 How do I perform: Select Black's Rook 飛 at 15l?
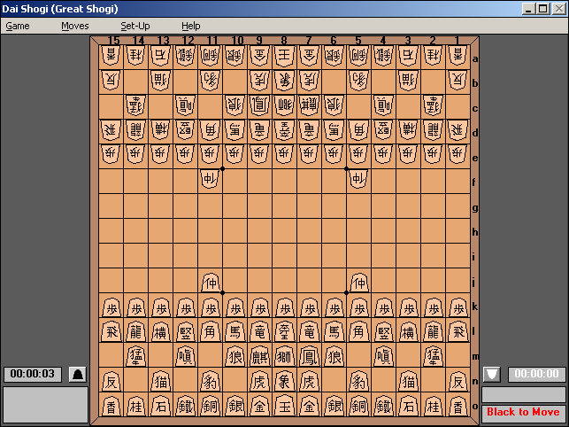tap(111, 331)
